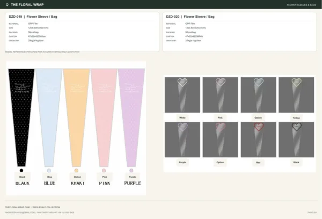Click the large BLACK caption text
Image resolution: width=322 pixels, height=219 pixels.
(23, 183)
